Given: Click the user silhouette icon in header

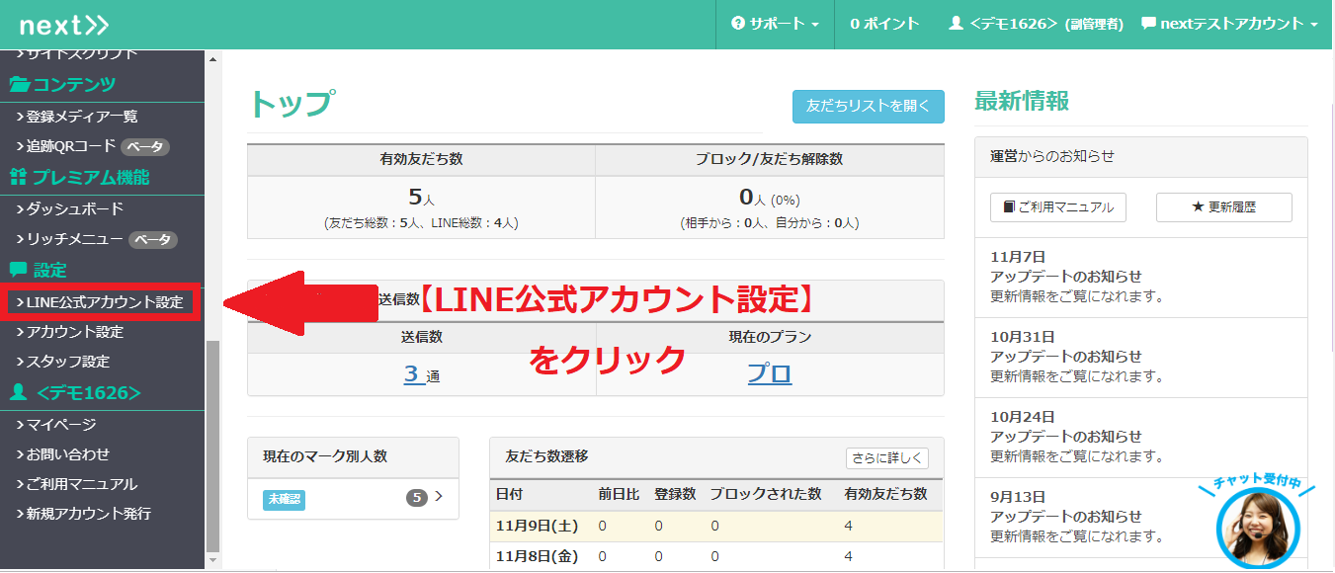Looking at the screenshot, I should pos(956,24).
